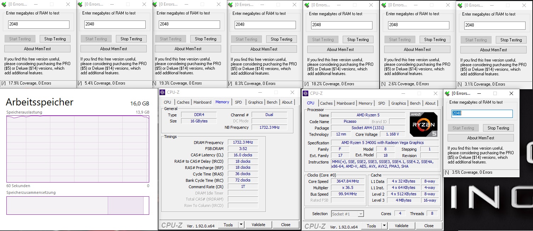Click Validate in CPU-Z Processor window
Image resolution: width=533 pixels, height=231 pixels.
tap(402, 226)
